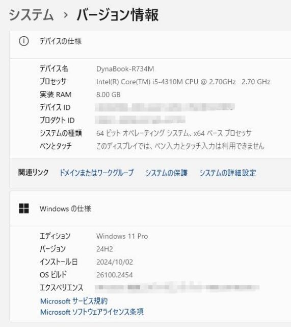Collapse the デバイスの仕様 section header
The width and height of the screenshot is (291, 327).
(150, 41)
